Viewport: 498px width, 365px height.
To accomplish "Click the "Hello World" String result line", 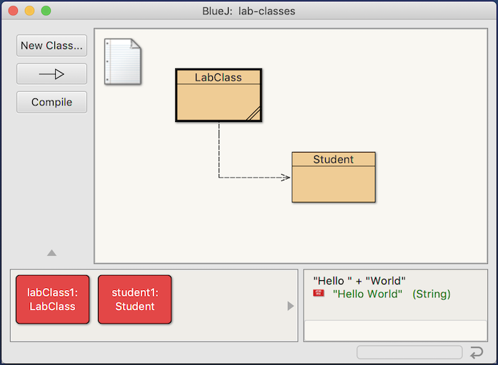I will click(392, 294).
